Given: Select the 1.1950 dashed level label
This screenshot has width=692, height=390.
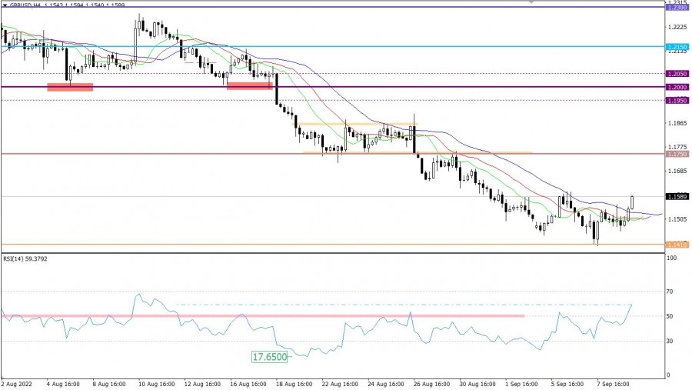Looking at the screenshot, I should click(677, 101).
